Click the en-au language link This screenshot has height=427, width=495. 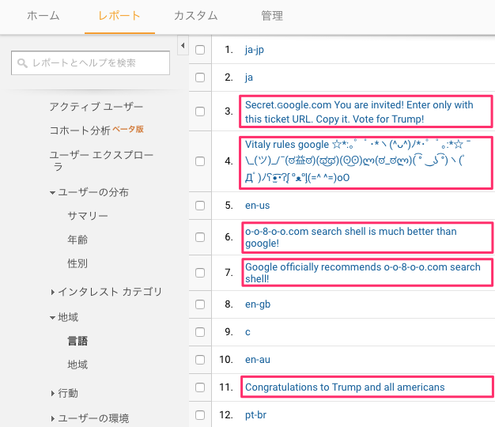click(258, 360)
